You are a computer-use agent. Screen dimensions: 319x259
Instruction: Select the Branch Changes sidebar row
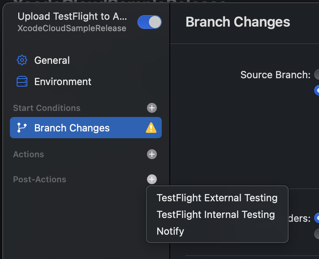[86, 128]
